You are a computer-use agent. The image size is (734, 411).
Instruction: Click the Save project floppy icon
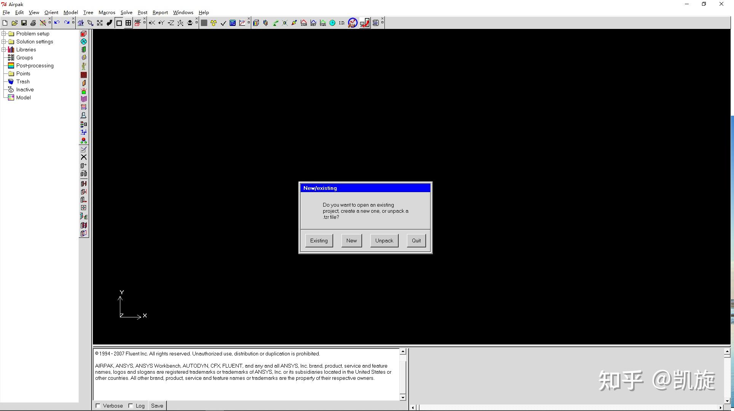[24, 23]
